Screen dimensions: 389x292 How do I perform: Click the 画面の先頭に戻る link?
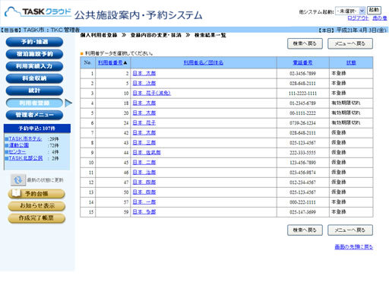click(x=354, y=247)
